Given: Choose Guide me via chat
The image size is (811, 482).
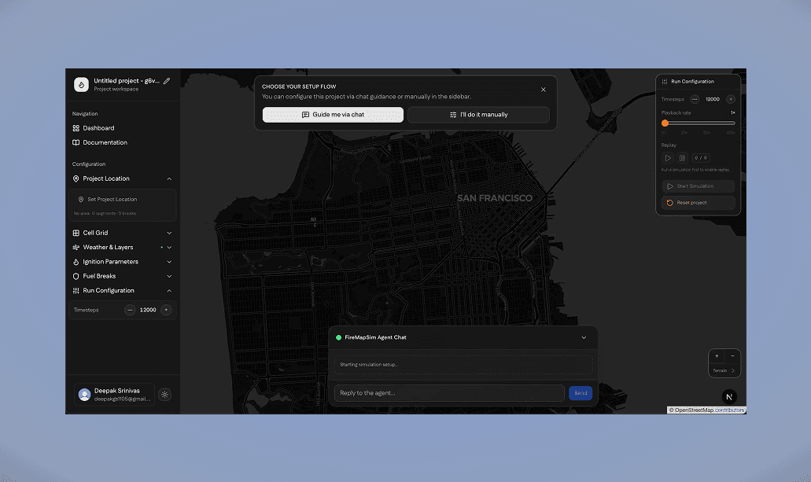Looking at the screenshot, I should [333, 115].
